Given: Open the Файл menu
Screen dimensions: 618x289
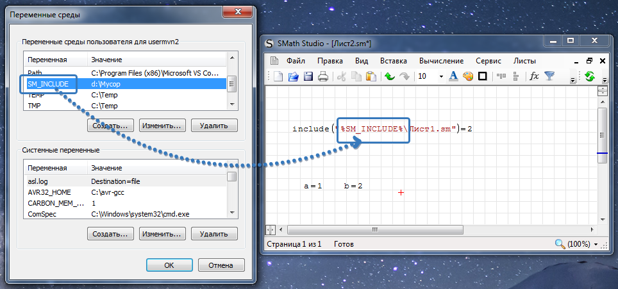Looking at the screenshot, I should pos(296,61).
